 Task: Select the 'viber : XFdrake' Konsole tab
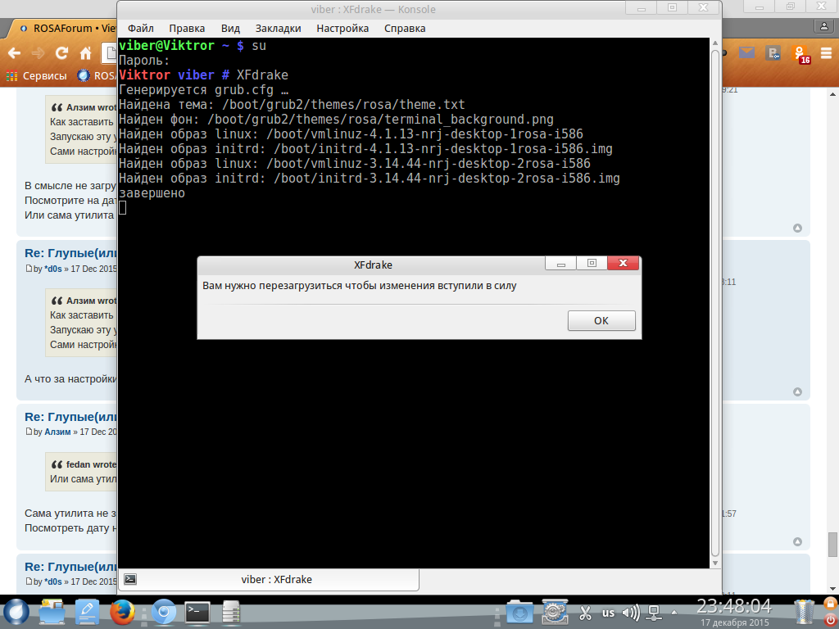coord(269,579)
